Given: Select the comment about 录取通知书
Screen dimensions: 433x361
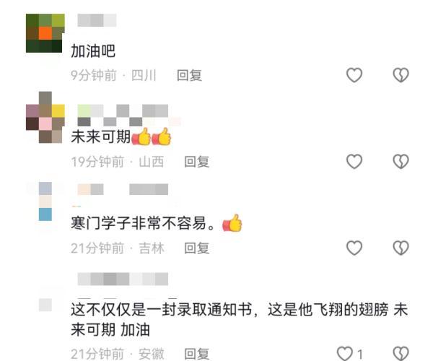Looking at the screenshot, I should pyautogui.click(x=239, y=319).
